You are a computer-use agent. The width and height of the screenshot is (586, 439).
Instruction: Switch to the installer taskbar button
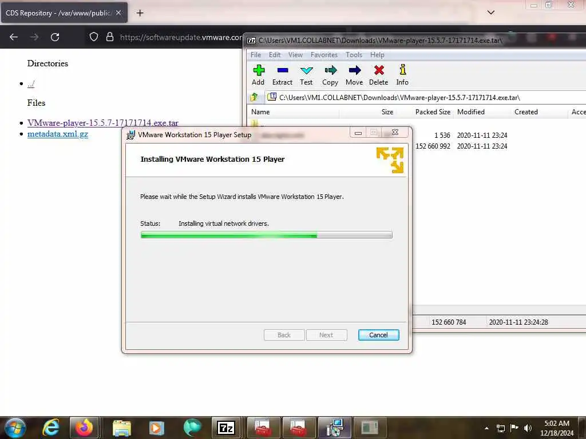click(335, 428)
